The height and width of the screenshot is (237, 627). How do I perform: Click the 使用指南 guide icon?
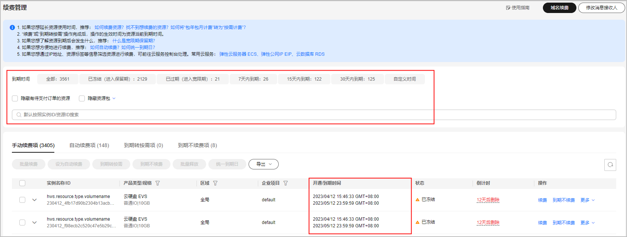point(508,8)
